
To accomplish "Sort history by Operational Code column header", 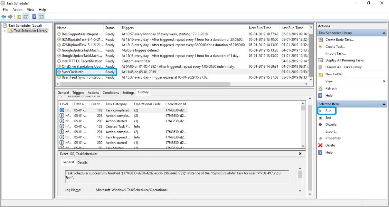I will [148, 104].
